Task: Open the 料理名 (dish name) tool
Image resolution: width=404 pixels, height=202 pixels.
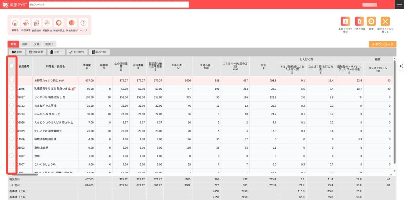Action: tap(15, 23)
